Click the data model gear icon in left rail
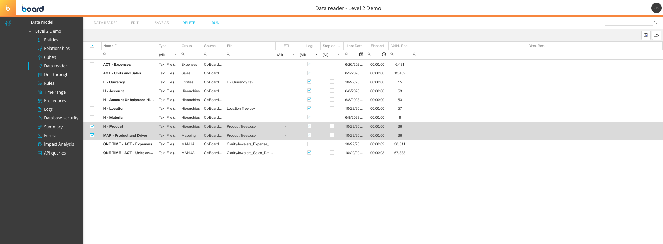Screen dimensions: 663x244 [8, 23]
